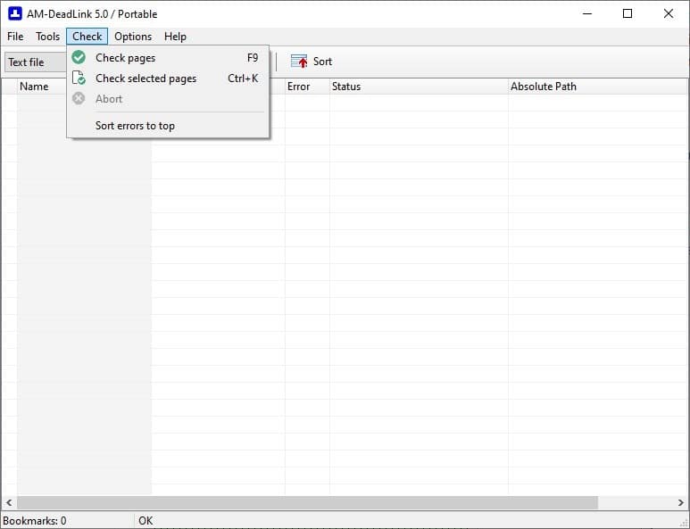Click the Bookmarks: 0 status bar text

click(x=35, y=521)
